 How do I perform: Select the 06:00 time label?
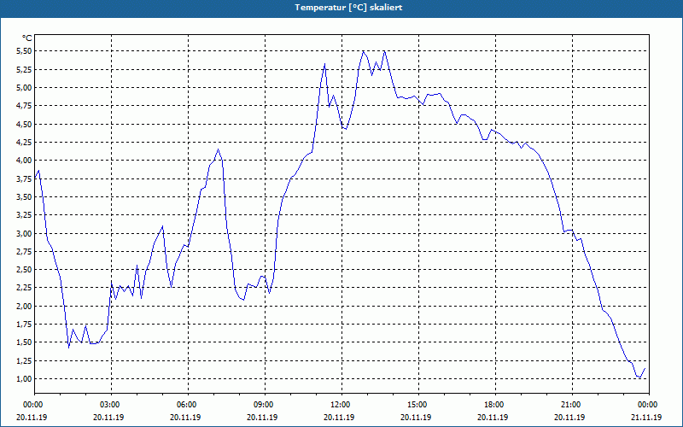click(x=188, y=405)
